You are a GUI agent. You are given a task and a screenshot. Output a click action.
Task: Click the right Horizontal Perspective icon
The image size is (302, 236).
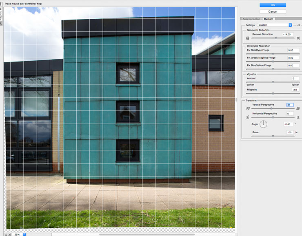point(298,117)
